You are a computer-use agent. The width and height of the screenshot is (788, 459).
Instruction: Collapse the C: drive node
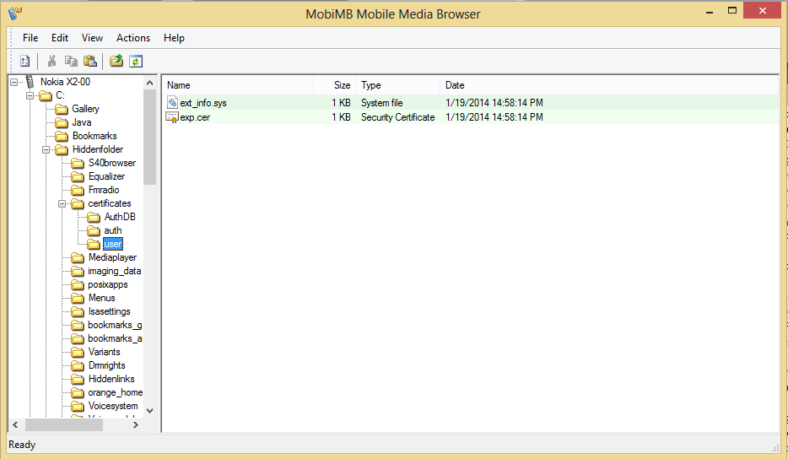30,95
